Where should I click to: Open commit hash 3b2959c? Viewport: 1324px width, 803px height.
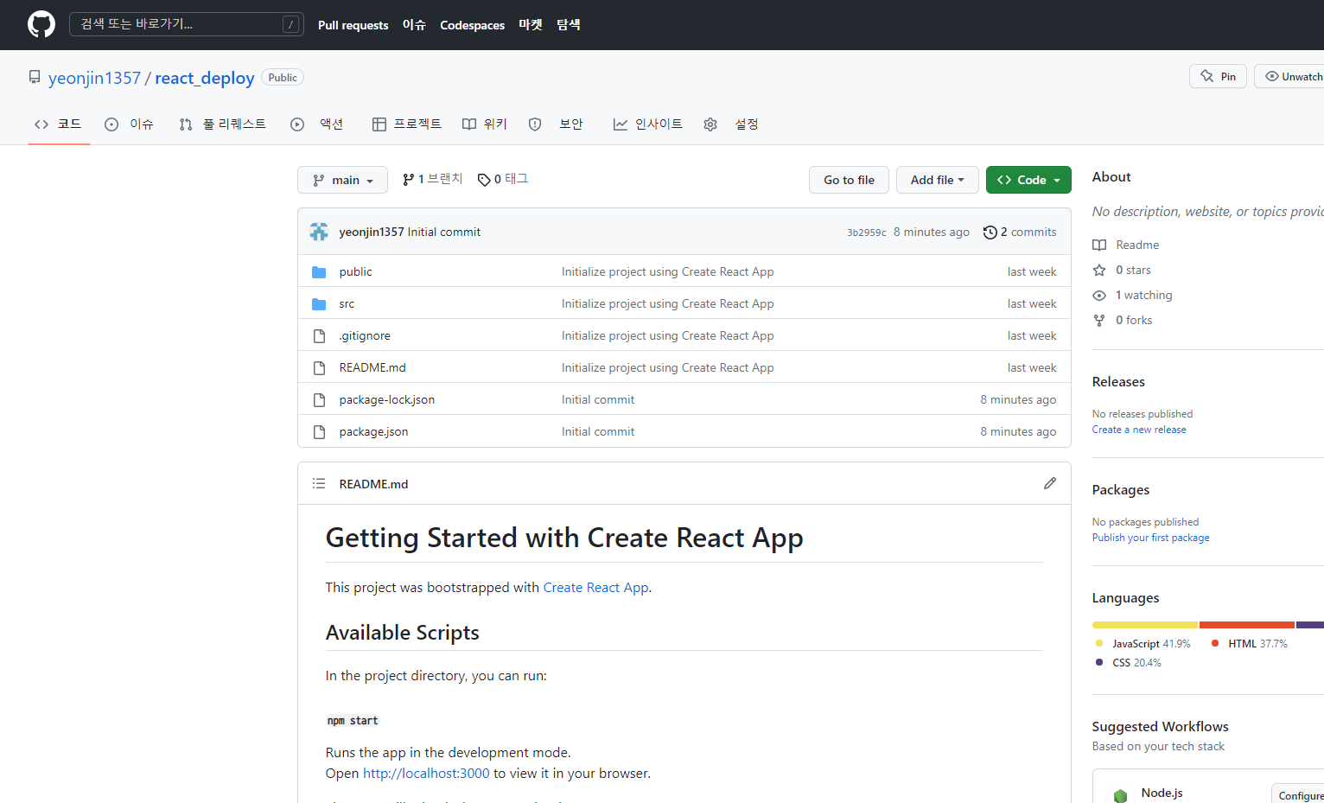click(x=867, y=233)
